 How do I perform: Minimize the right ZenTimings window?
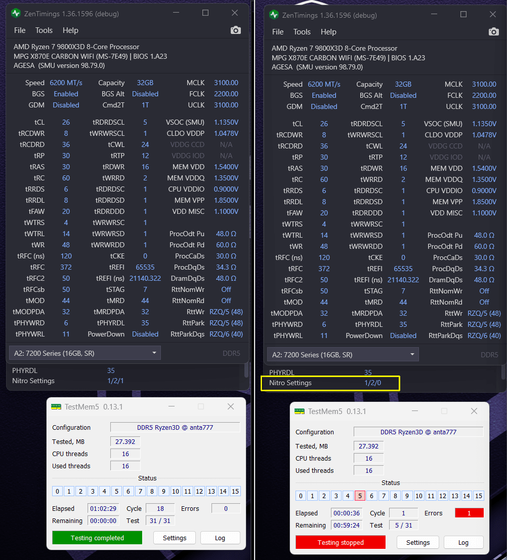pos(434,14)
